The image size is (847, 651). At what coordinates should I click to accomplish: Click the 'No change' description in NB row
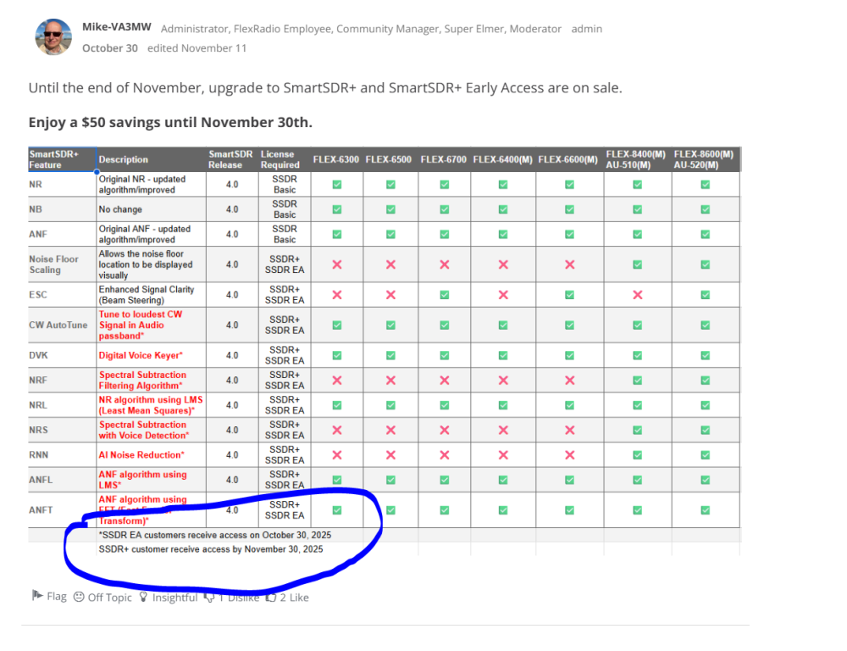pyautogui.click(x=120, y=209)
